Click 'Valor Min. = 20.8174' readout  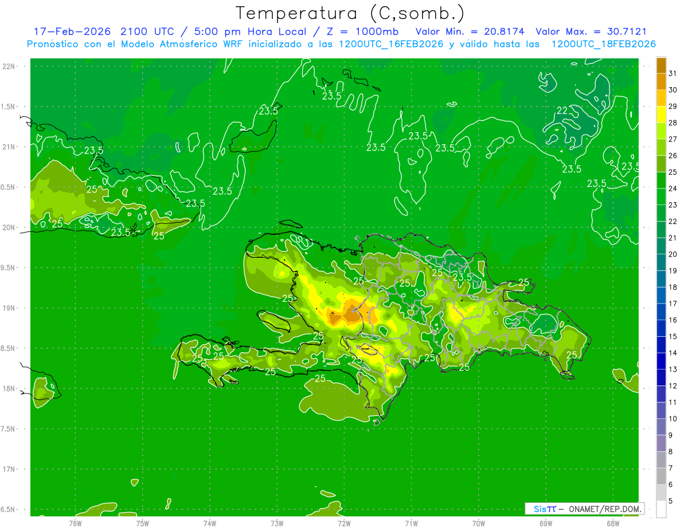point(470,32)
